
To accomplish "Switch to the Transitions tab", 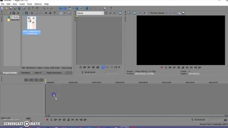I will pyautogui.click(x=25, y=73).
